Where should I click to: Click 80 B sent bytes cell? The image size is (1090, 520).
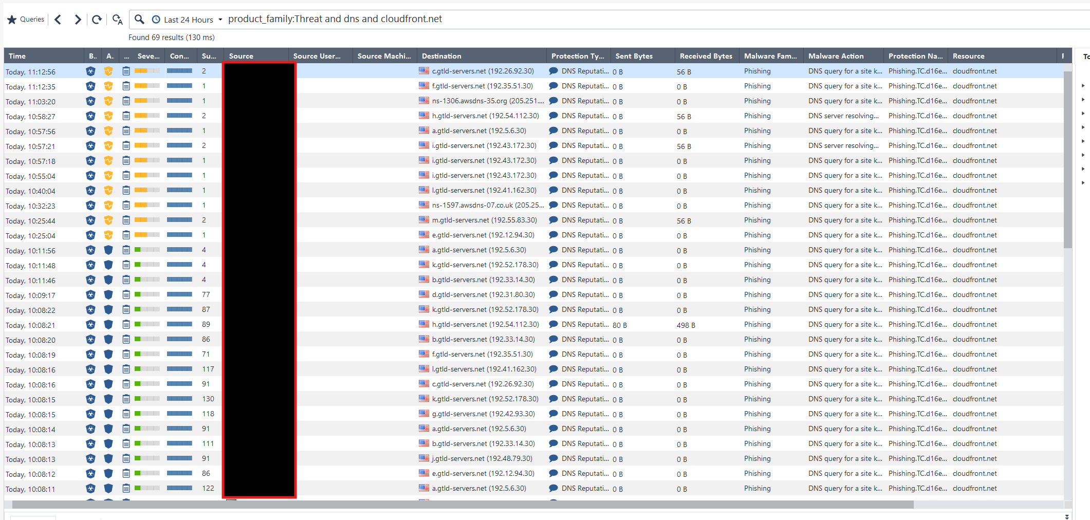[x=619, y=325]
